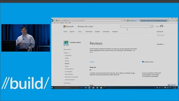The width and height of the screenshot is (179, 101).
Task: Click the browser back arrow button
Action: [x=52, y=20]
